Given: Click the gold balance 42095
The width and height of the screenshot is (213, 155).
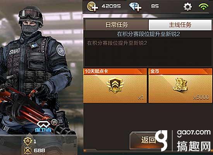Looking at the screenshot, I should pos(111,6).
